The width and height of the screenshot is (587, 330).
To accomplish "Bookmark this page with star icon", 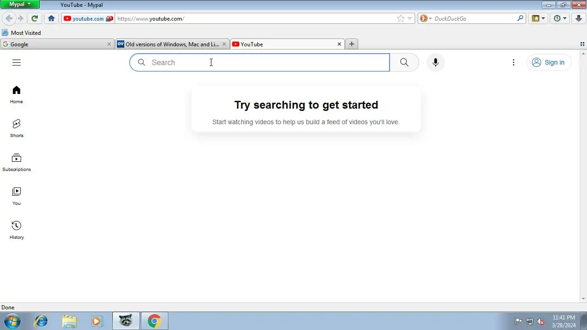I will 400,18.
